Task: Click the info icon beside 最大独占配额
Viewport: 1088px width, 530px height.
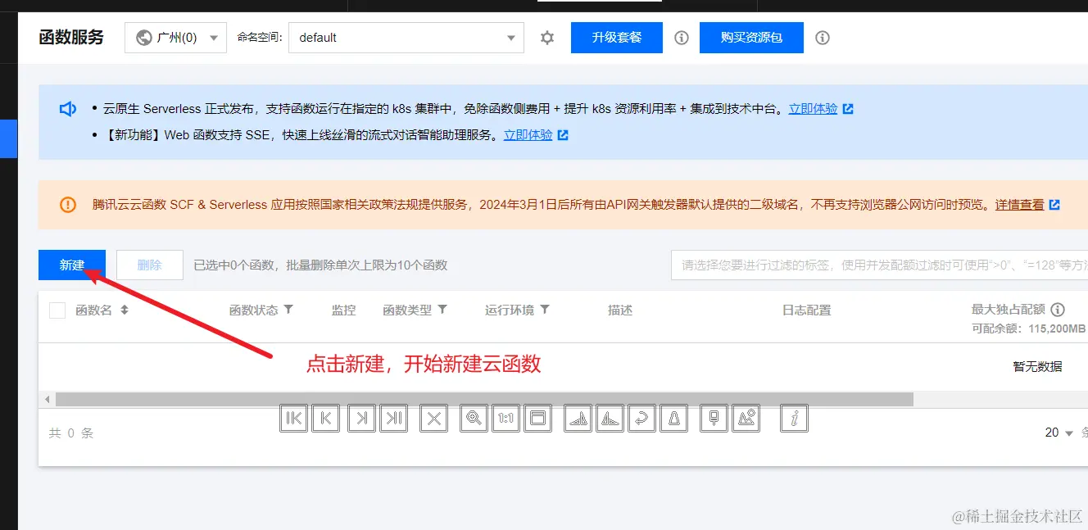Action: [1058, 310]
